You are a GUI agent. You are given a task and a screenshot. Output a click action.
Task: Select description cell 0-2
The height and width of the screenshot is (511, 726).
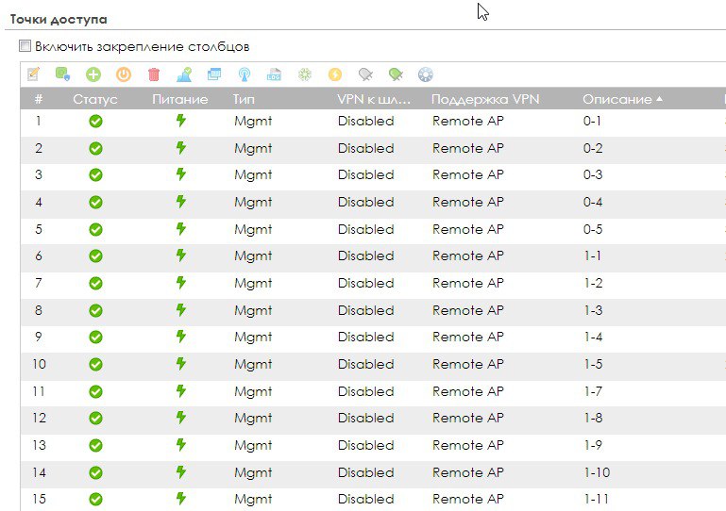593,148
